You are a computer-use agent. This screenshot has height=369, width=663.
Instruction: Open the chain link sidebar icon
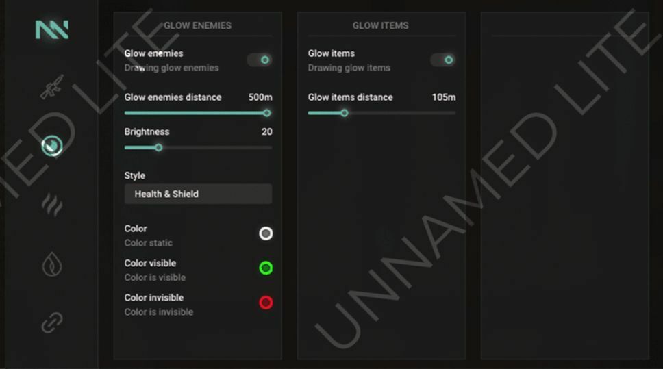point(52,323)
